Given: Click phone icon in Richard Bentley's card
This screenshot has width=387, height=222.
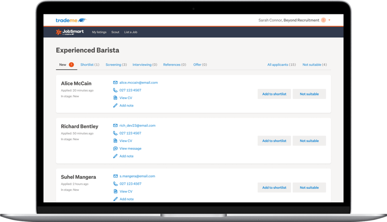Looking at the screenshot, I should click(x=115, y=133).
